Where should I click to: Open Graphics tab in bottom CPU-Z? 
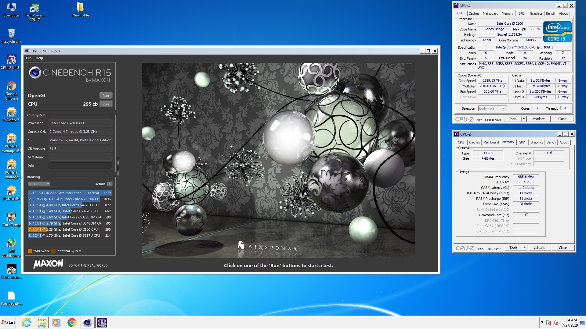(537, 142)
